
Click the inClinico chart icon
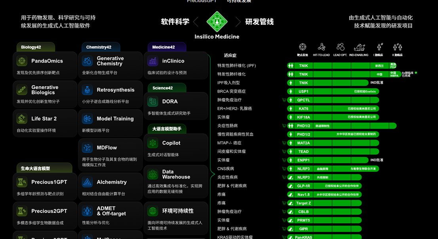[153, 61]
